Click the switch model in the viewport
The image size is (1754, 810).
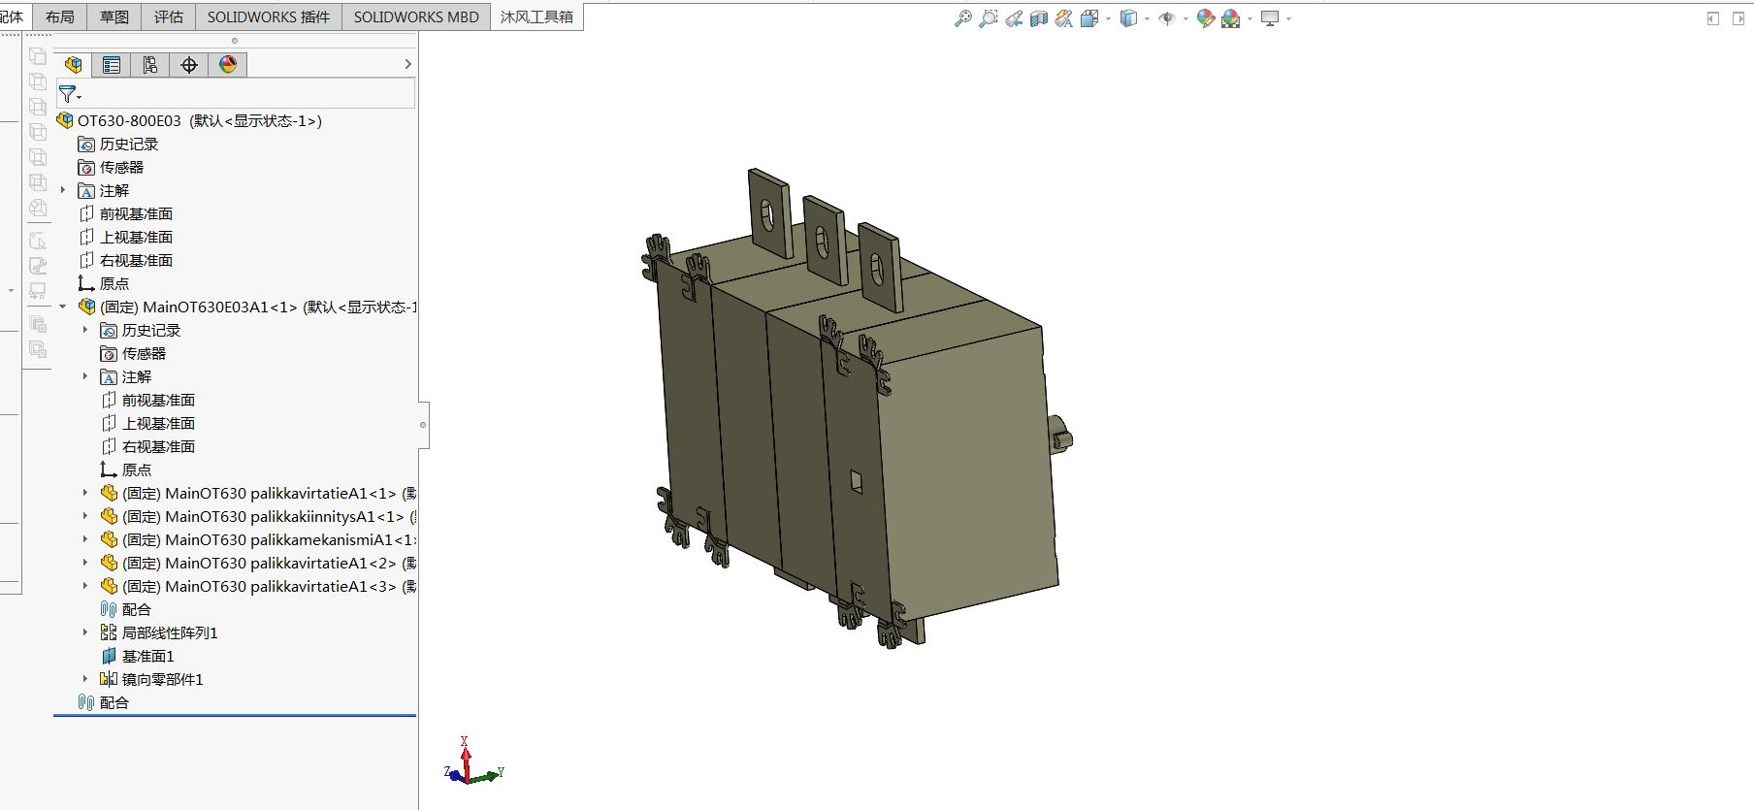tap(859, 407)
